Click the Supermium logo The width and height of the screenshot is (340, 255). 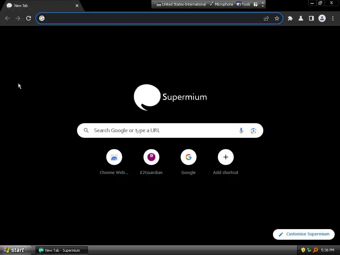(170, 97)
